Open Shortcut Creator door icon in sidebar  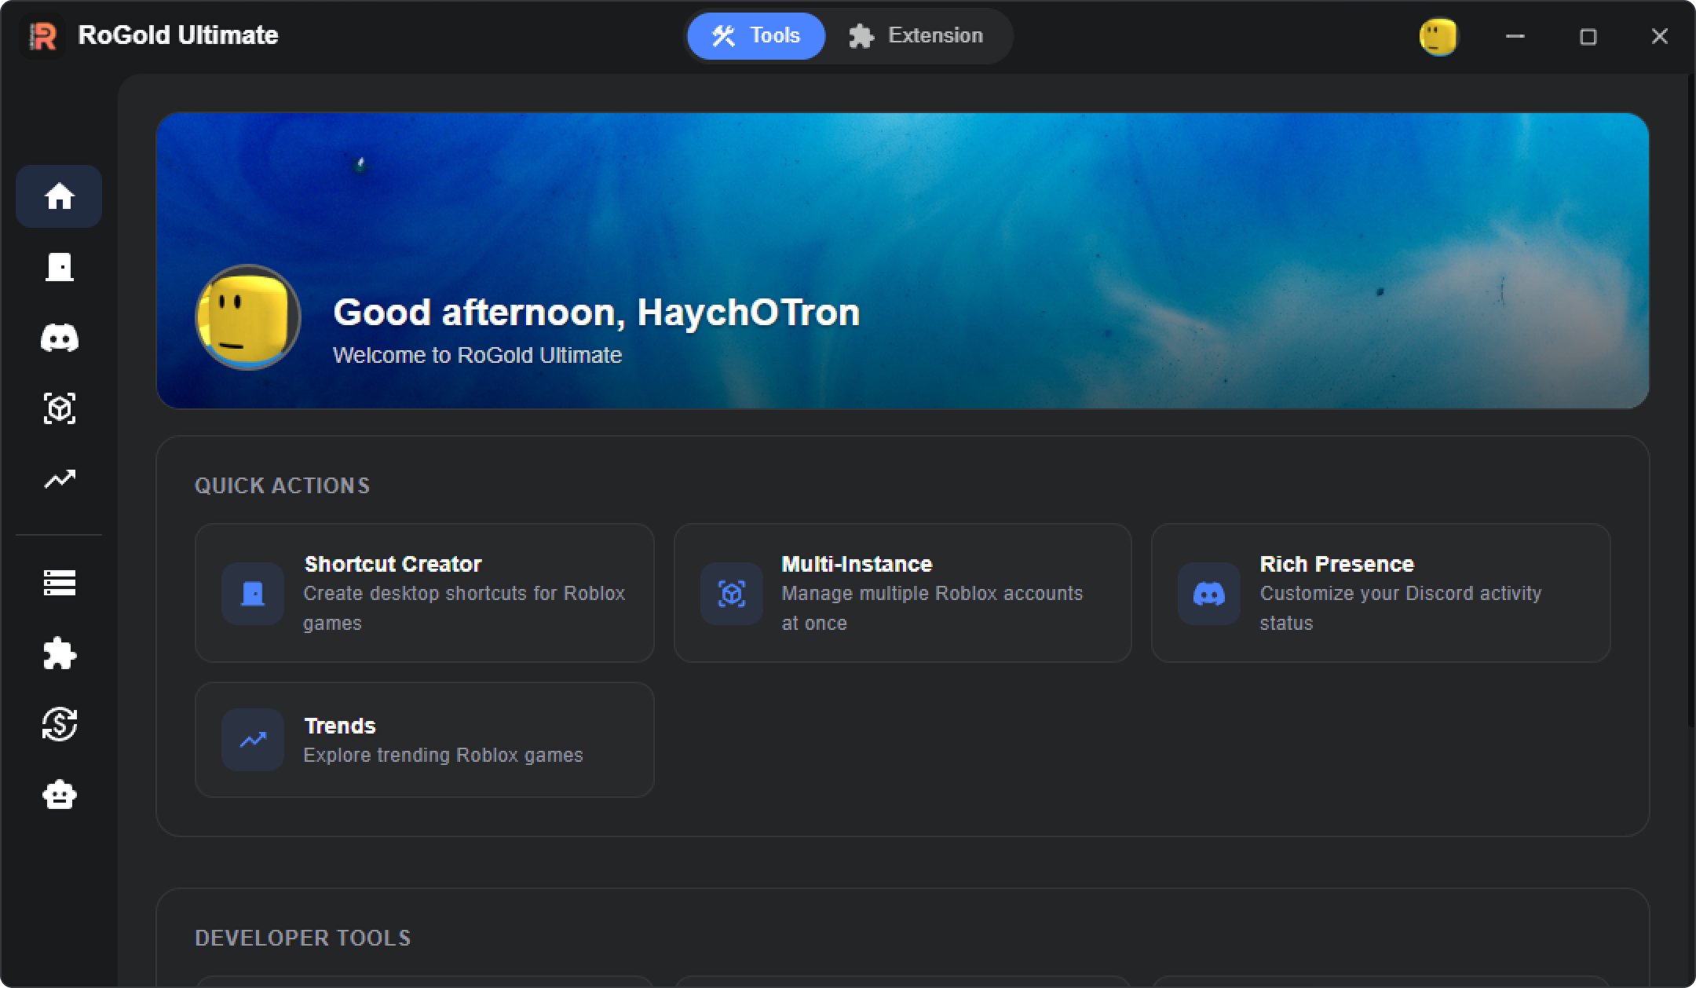point(59,267)
